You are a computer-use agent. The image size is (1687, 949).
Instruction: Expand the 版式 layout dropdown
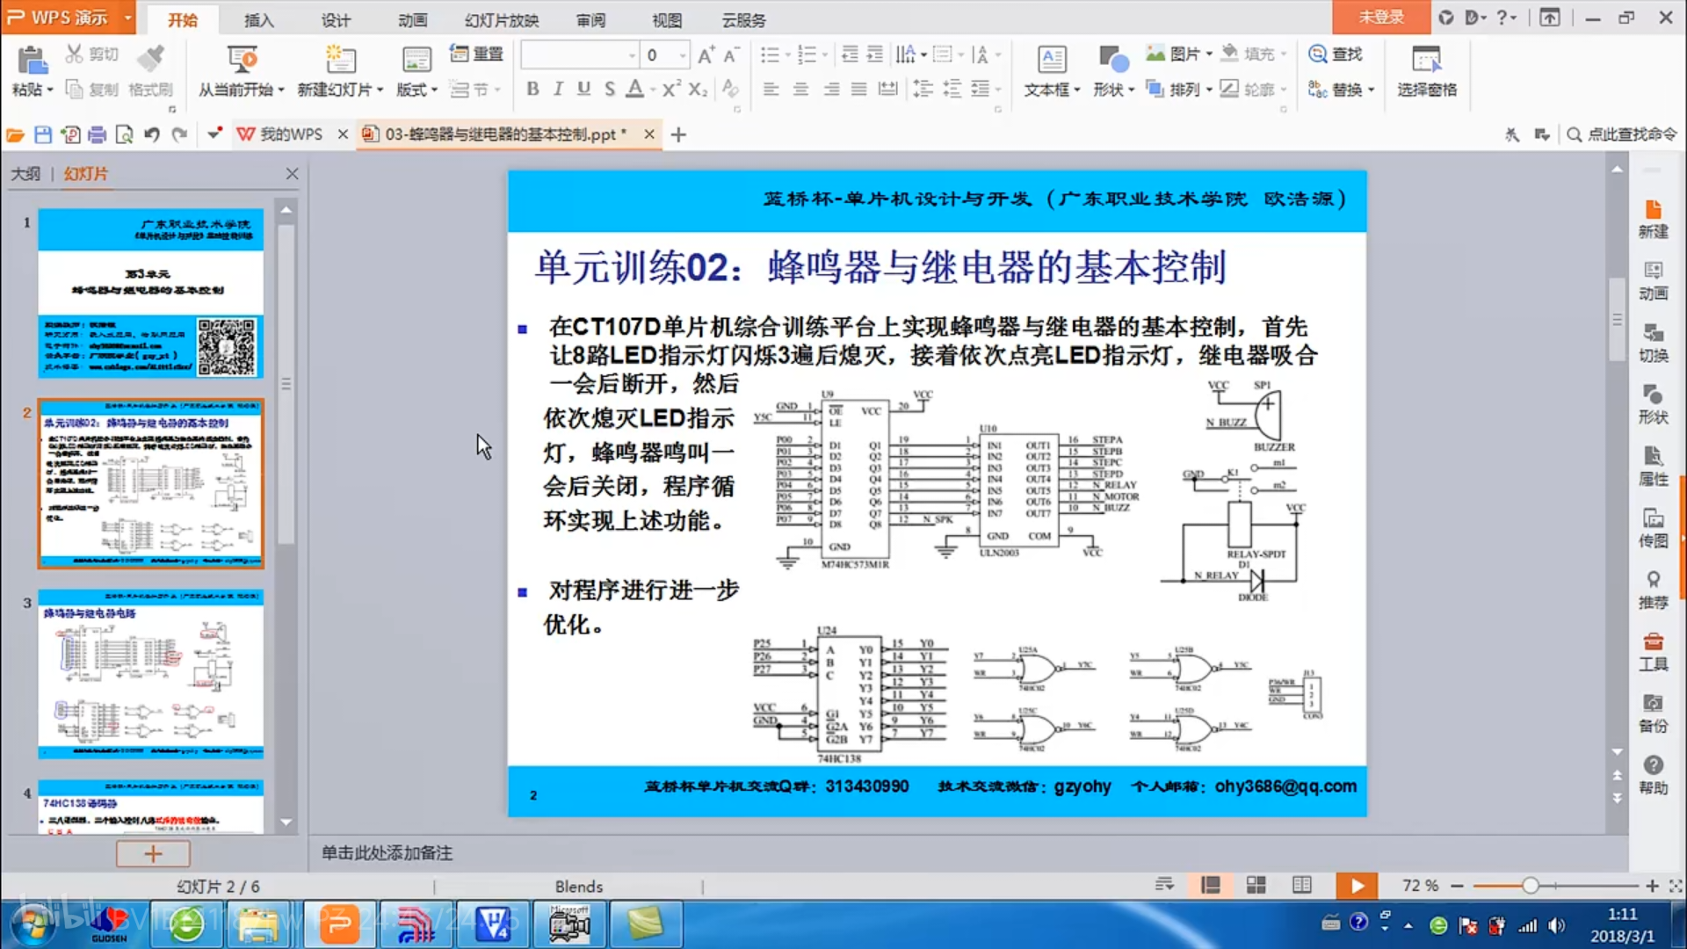click(435, 90)
